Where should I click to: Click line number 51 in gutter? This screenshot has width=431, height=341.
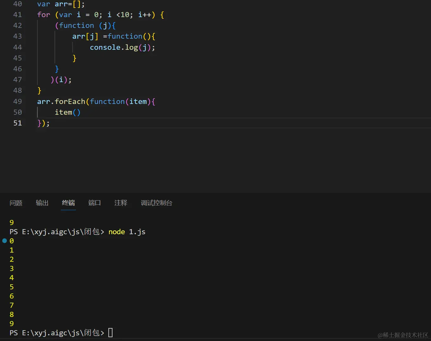click(17, 123)
